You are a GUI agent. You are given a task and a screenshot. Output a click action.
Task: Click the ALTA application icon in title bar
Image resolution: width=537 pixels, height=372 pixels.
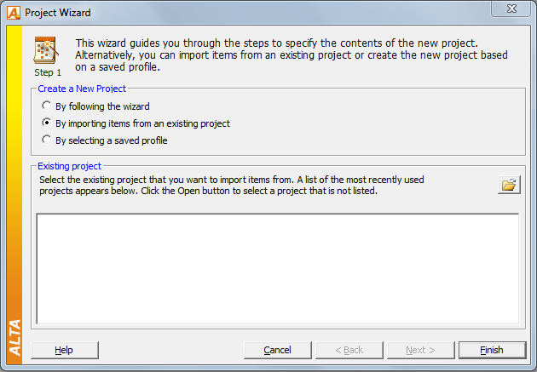(x=14, y=13)
